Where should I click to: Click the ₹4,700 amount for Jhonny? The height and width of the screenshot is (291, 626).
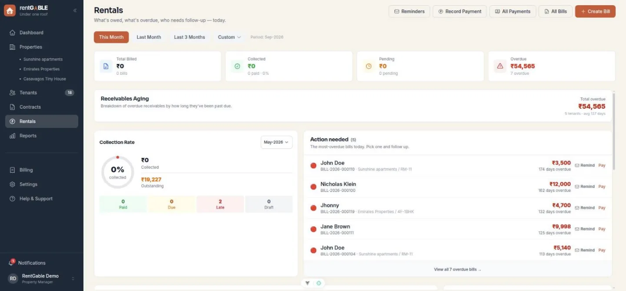point(561,205)
